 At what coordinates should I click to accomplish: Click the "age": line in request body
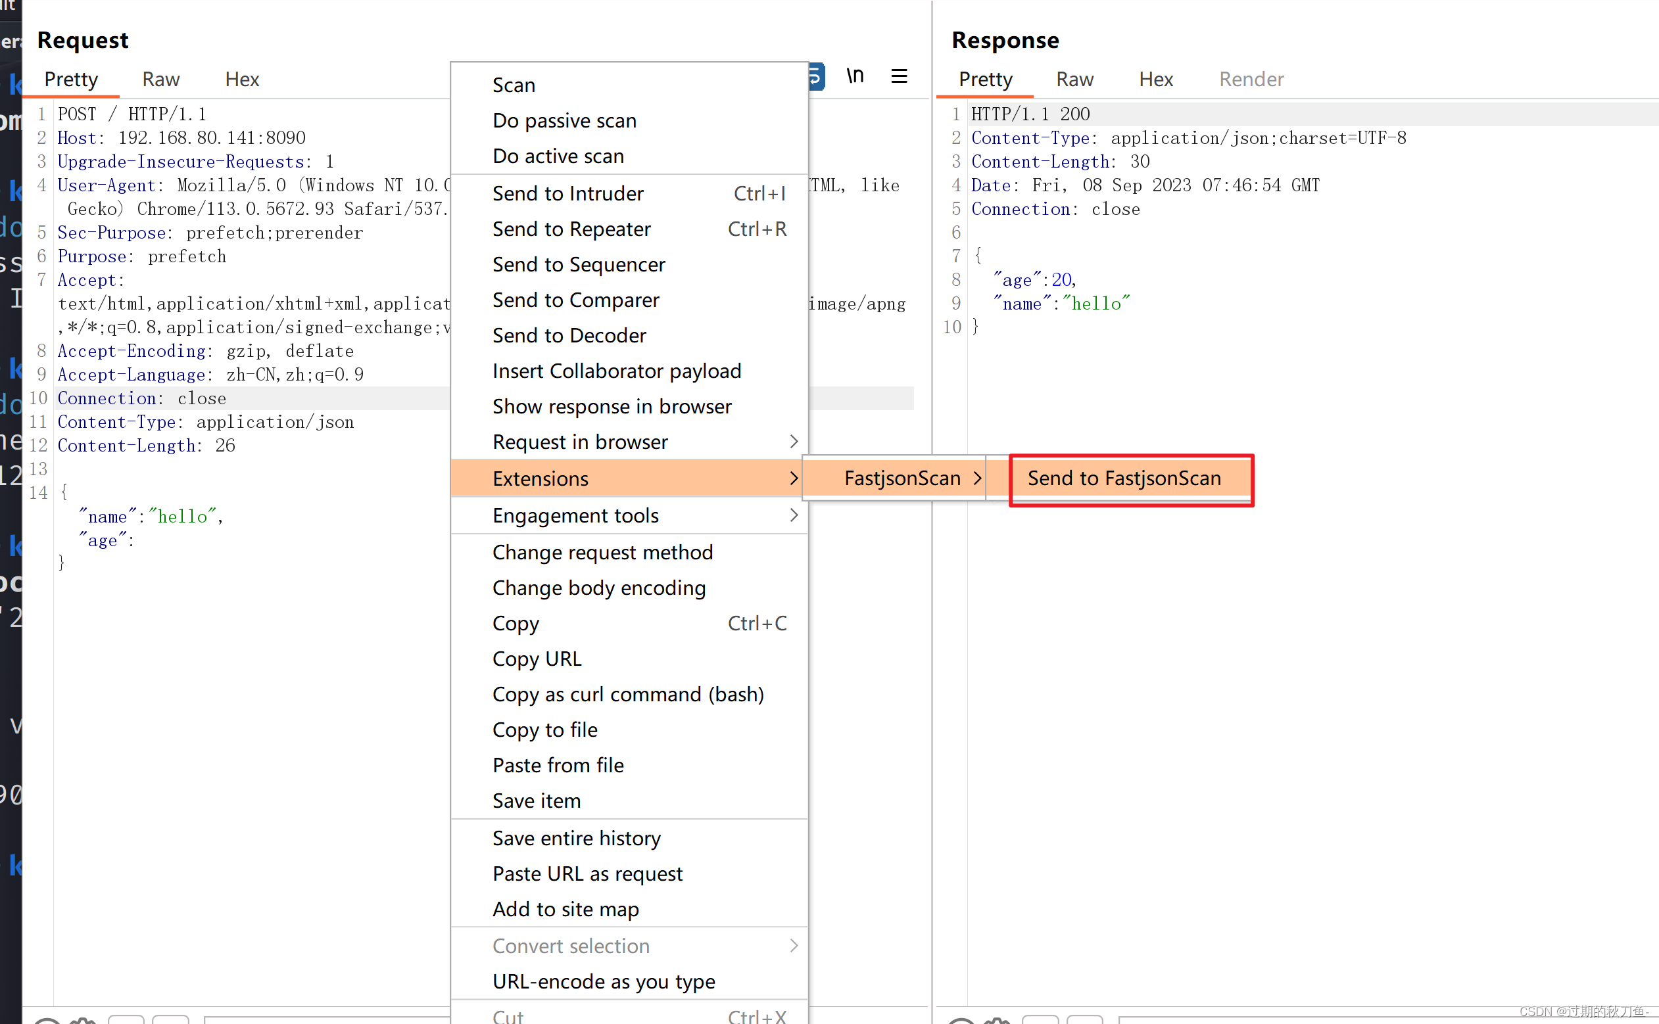click(107, 540)
